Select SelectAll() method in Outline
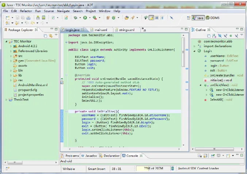247x174 pixels. click(x=221, y=100)
